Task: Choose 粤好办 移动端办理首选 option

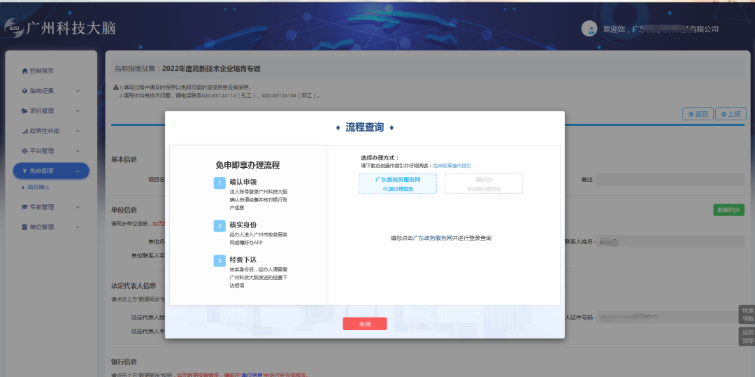Action: [x=484, y=183]
